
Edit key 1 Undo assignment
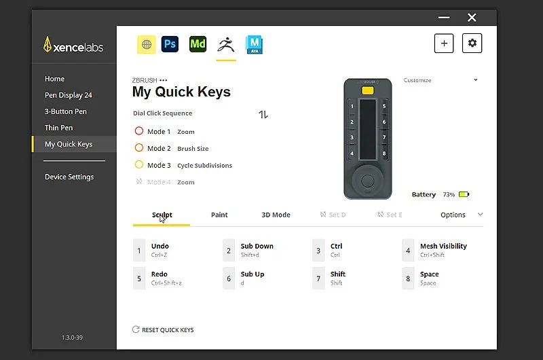(x=160, y=250)
